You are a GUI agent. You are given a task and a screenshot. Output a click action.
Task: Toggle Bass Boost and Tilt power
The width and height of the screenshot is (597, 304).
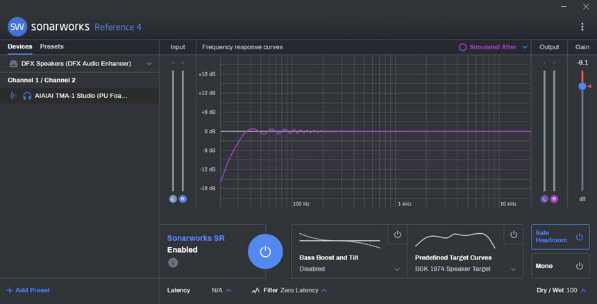pyautogui.click(x=398, y=235)
